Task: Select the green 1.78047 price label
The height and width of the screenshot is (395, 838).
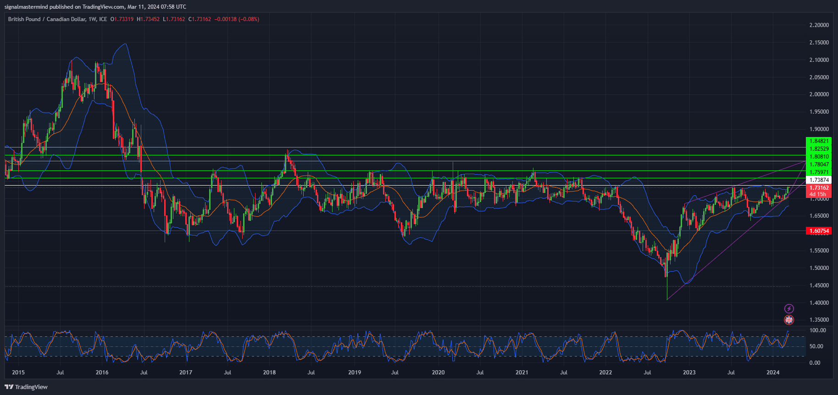Action: (819, 165)
